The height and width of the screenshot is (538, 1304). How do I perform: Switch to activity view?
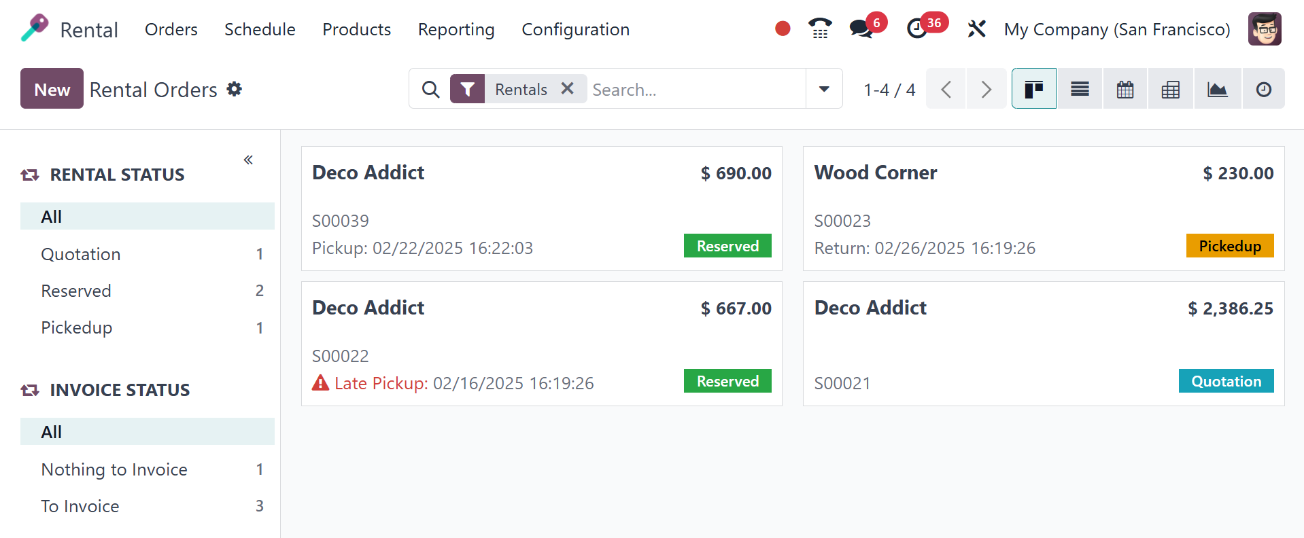1263,89
